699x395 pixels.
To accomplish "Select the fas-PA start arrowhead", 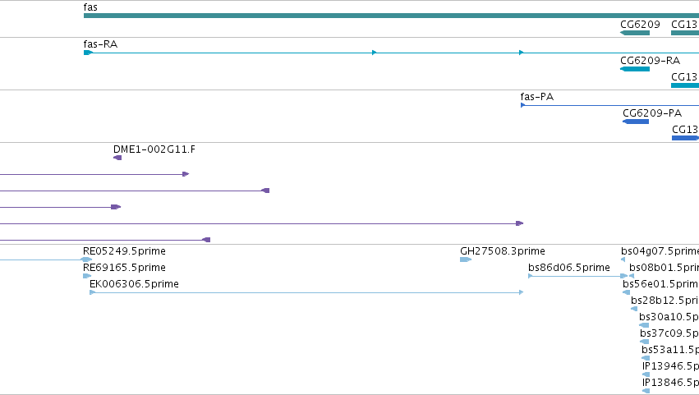I will 523,105.
